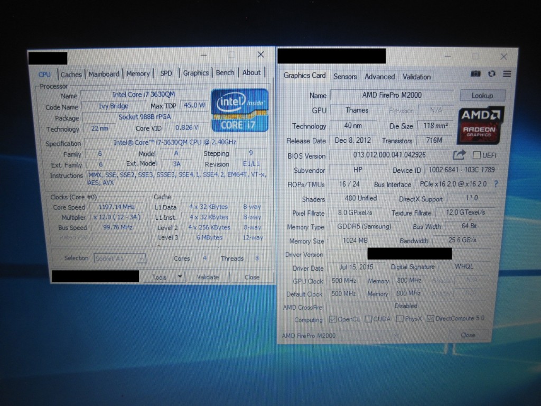Click the Memory Type value 'GDDR5 (Samsung)'

click(365, 226)
